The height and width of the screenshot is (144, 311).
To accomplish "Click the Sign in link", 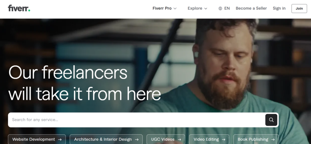I will coord(279,8).
